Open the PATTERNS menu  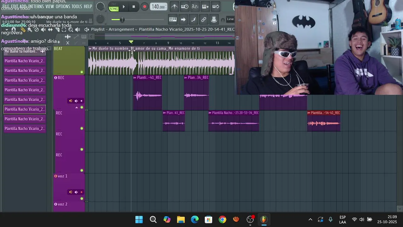point(36,7)
